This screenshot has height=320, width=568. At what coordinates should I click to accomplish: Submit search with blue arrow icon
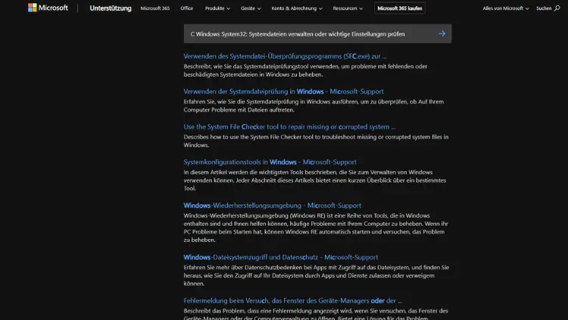pyautogui.click(x=442, y=33)
